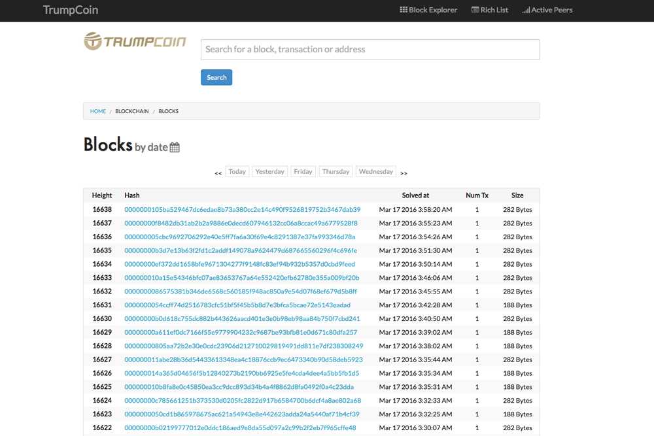654x436 pixels.
Task: Open block hash starting 0000000086575381b346de6568c
Action: (241, 292)
